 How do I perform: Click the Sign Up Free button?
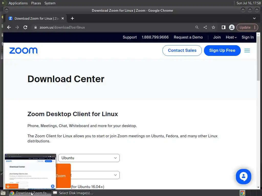pyautogui.click(x=222, y=51)
